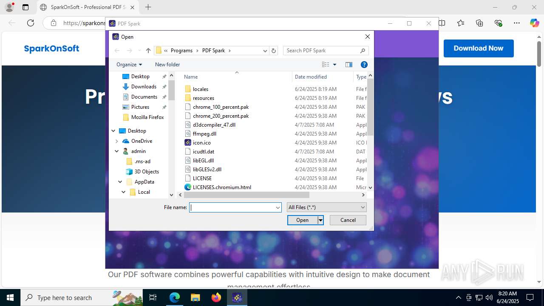Image resolution: width=544 pixels, height=306 pixels.
Task: Open Organize dropdown menu
Action: pyautogui.click(x=129, y=65)
